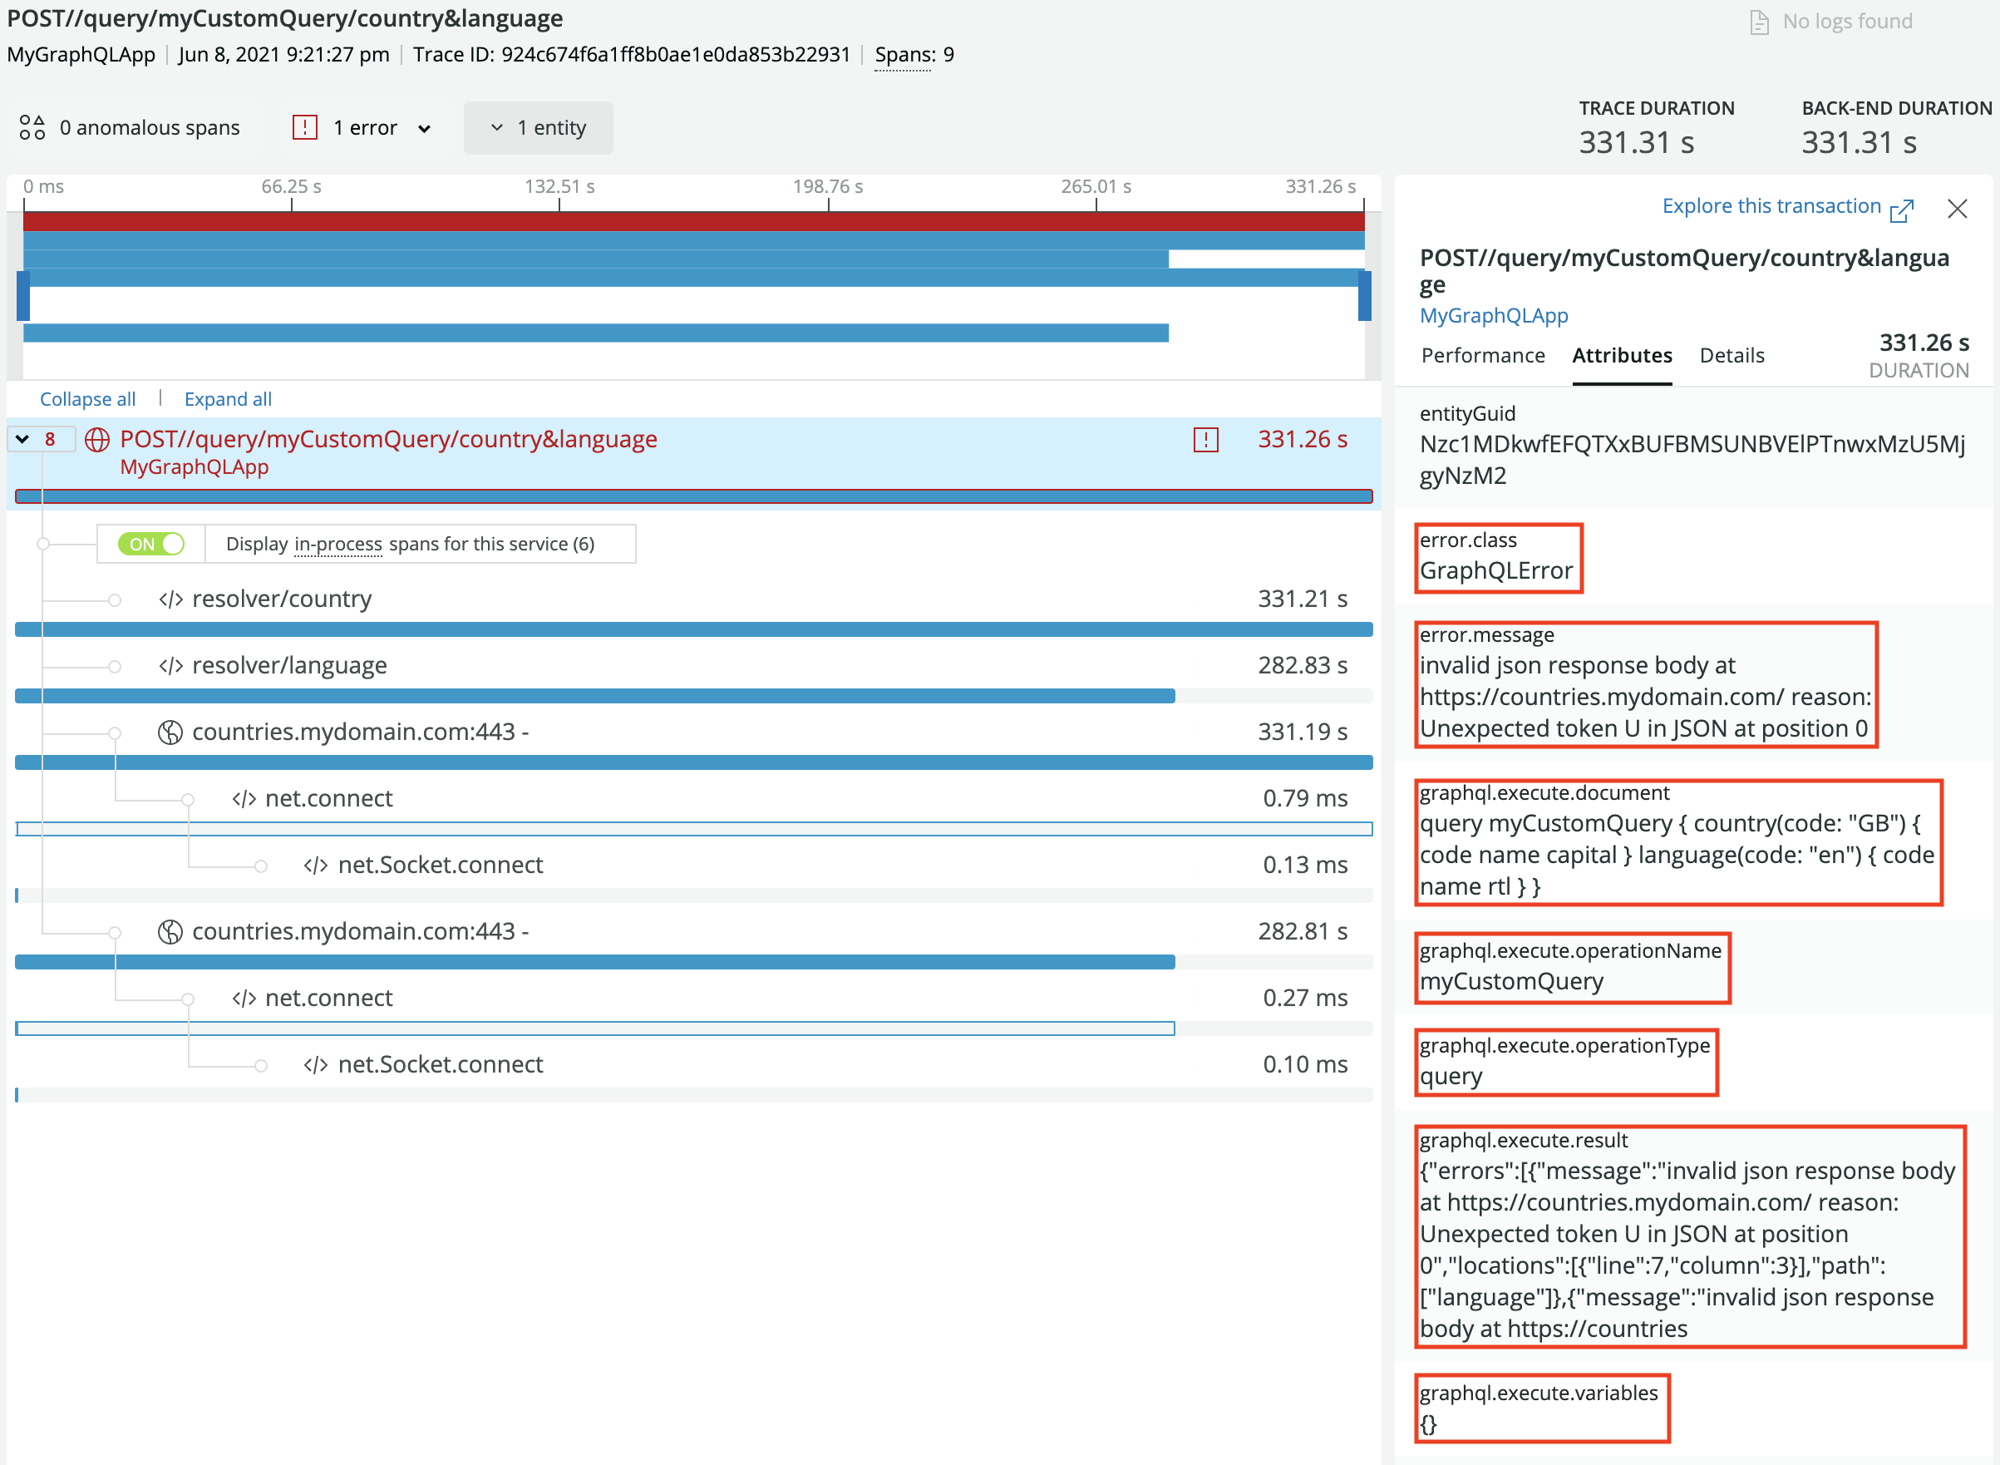Open the MyGraphQLApp link in details panel
2000x1465 pixels.
(1493, 316)
